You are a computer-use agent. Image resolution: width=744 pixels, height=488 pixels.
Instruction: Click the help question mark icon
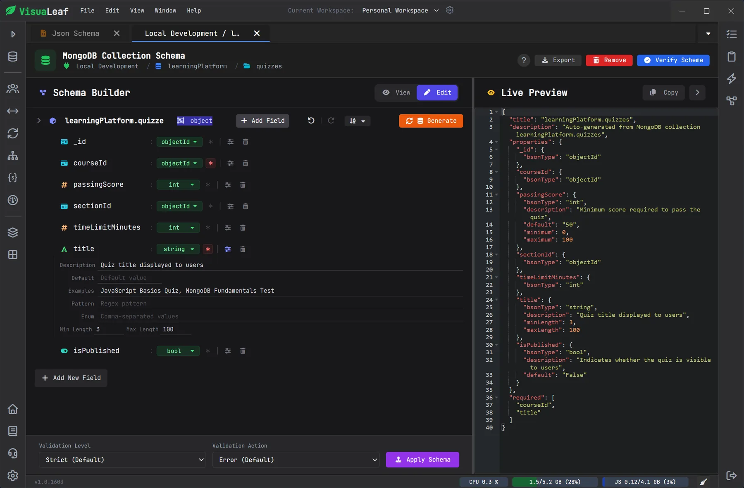(524, 60)
